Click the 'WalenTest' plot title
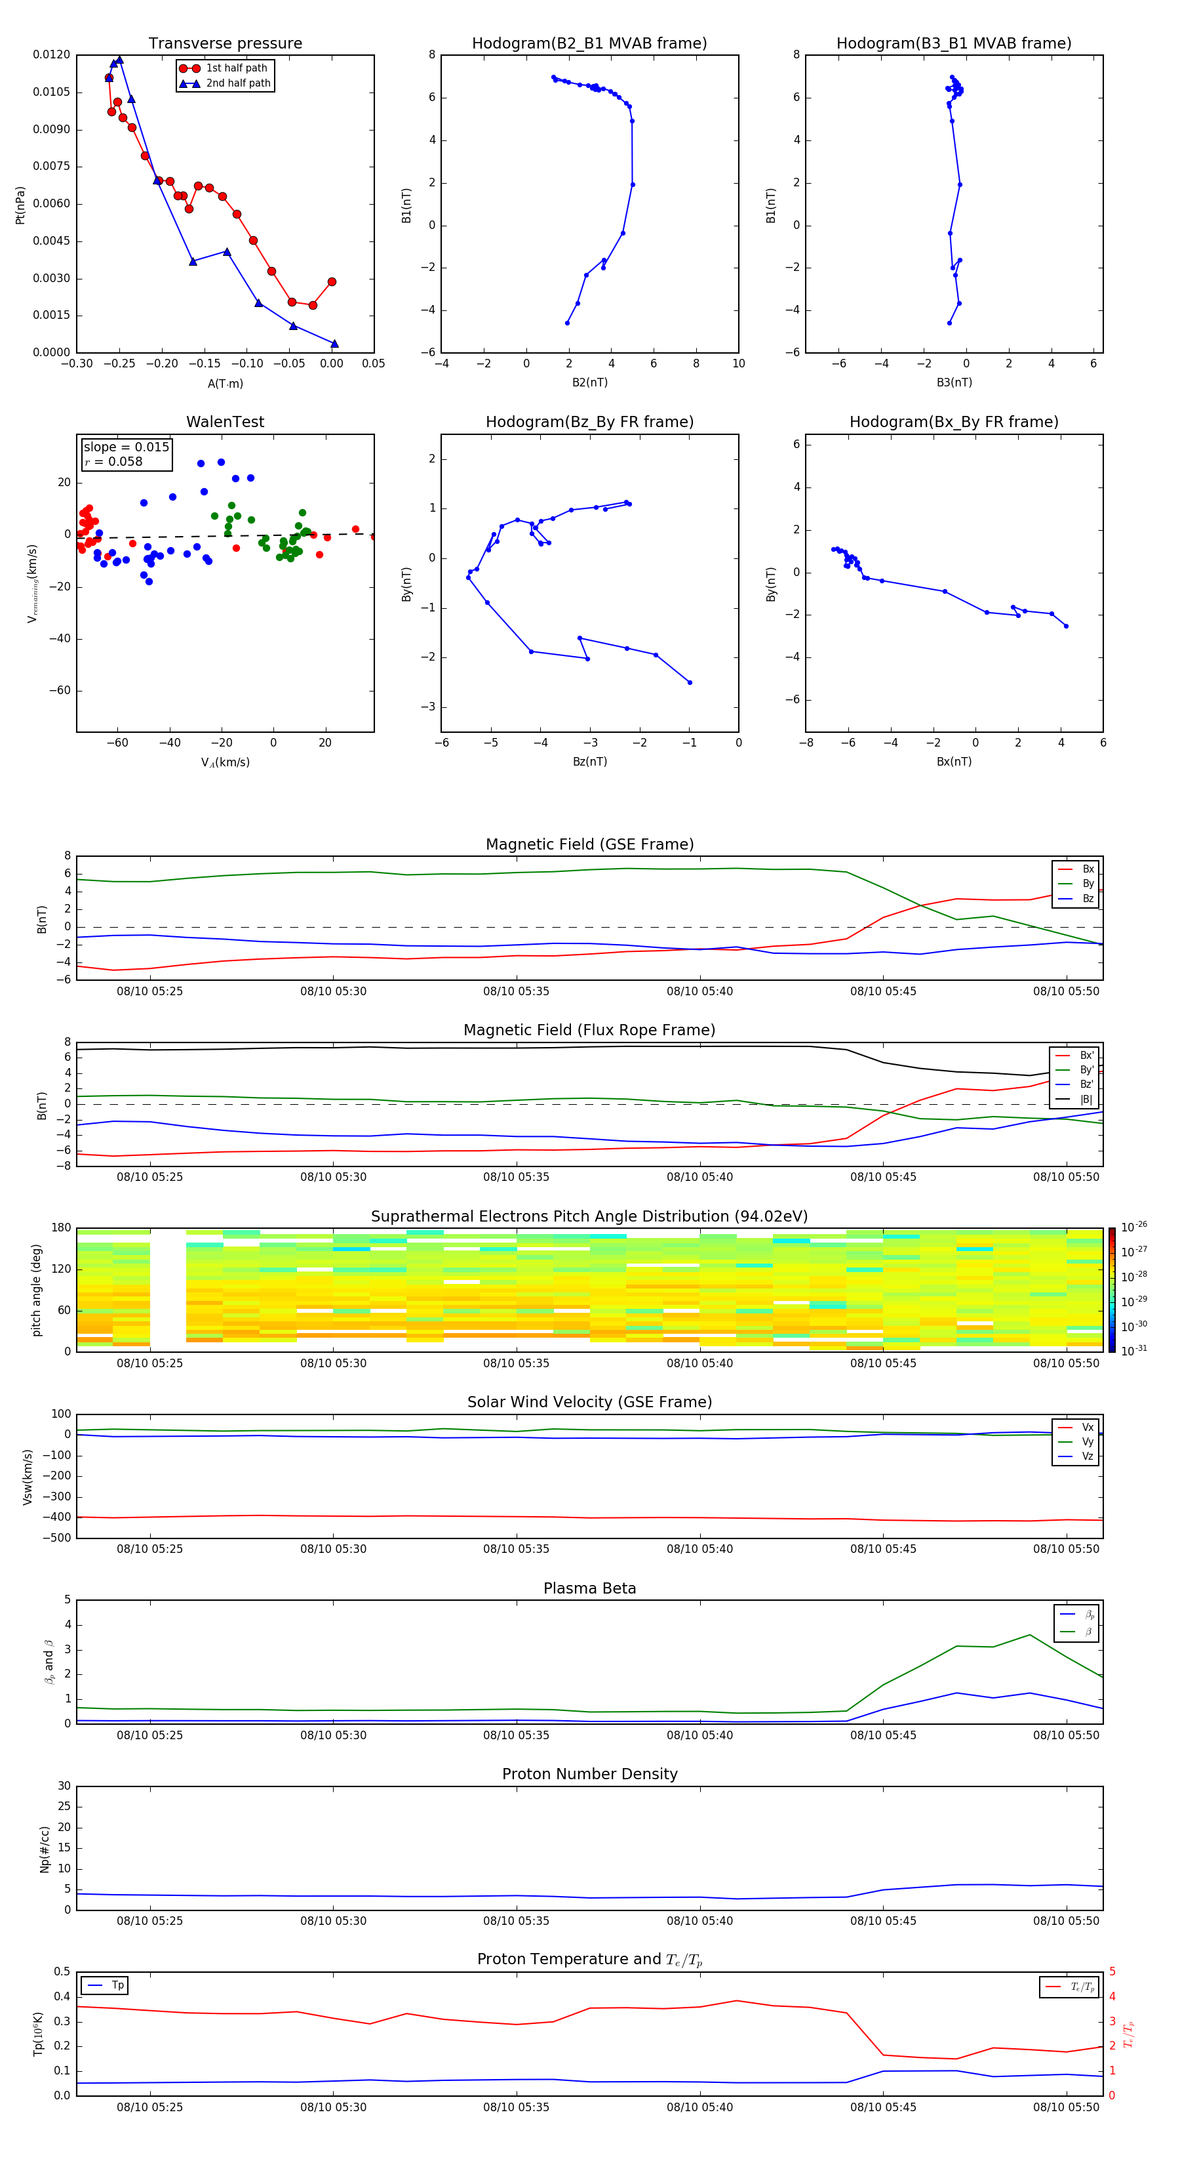The image size is (1180, 2165). [225, 422]
